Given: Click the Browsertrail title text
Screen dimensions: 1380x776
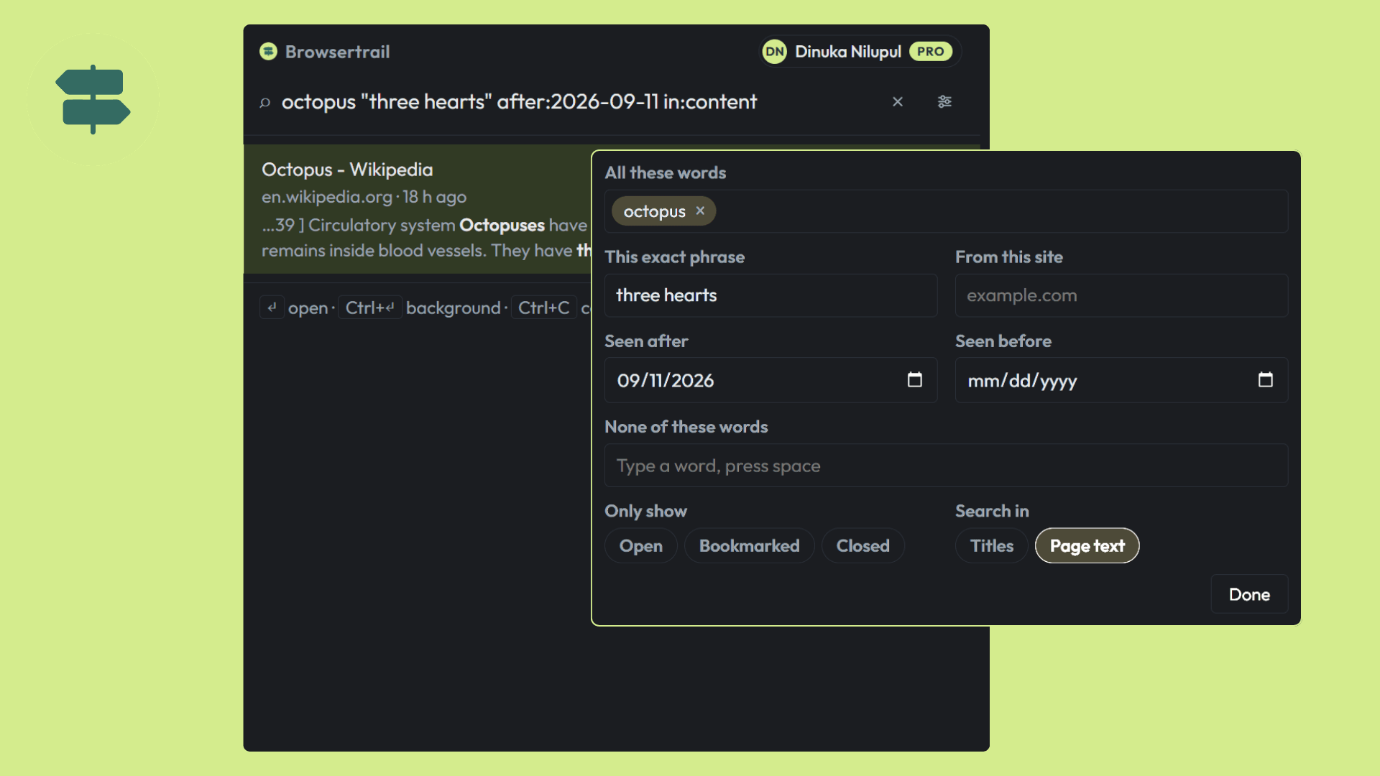Looking at the screenshot, I should [x=337, y=52].
